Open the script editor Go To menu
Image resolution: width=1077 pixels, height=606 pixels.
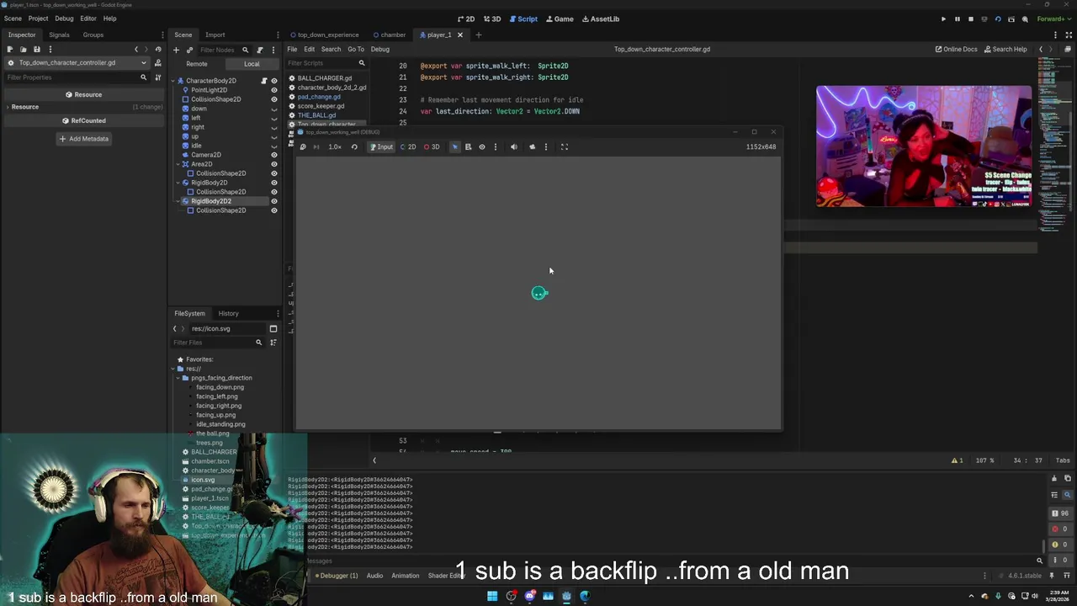click(x=356, y=49)
